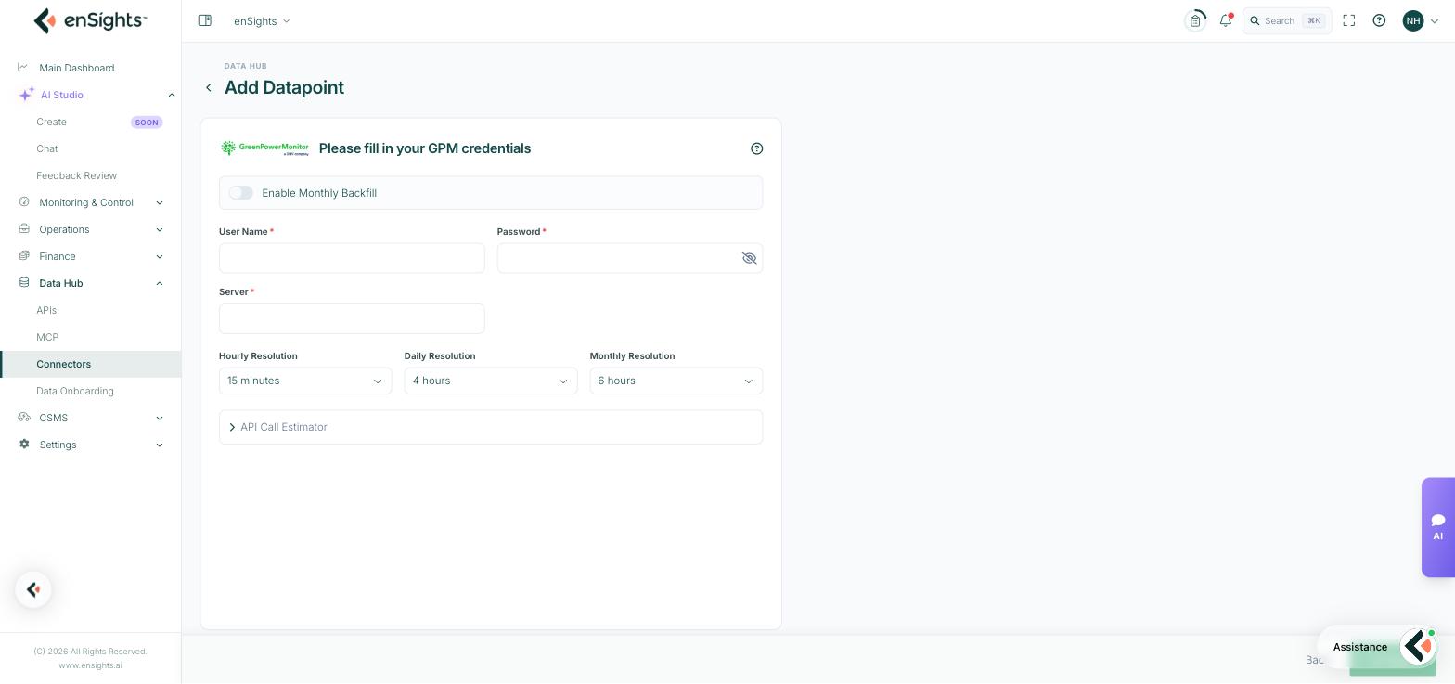Click the enSights logo in the sidebar
The width and height of the screenshot is (1455, 684).
pyautogui.click(x=90, y=20)
